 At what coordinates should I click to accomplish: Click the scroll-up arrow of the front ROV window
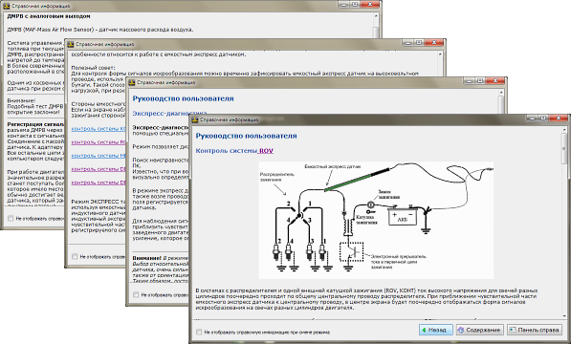pos(565,129)
